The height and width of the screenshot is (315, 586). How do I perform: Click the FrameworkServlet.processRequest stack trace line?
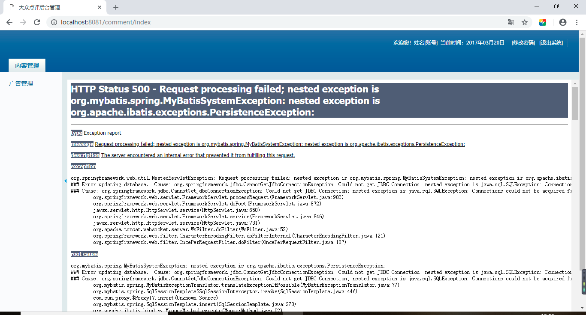pyautogui.click(x=218, y=197)
